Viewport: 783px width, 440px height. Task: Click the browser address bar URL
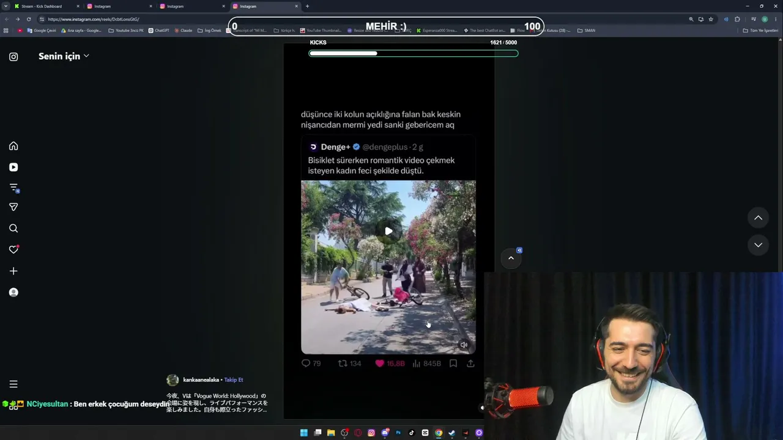click(x=93, y=19)
